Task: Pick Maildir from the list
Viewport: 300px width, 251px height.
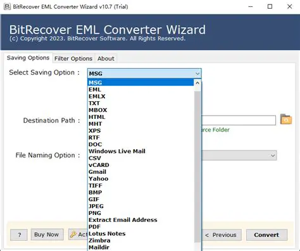Action: [141, 247]
